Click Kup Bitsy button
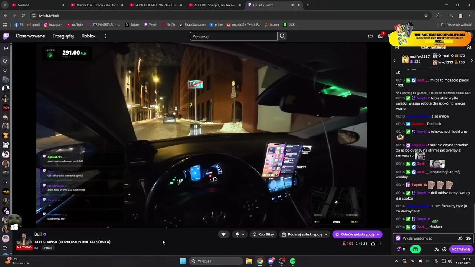475x267 pixels. (x=263, y=234)
